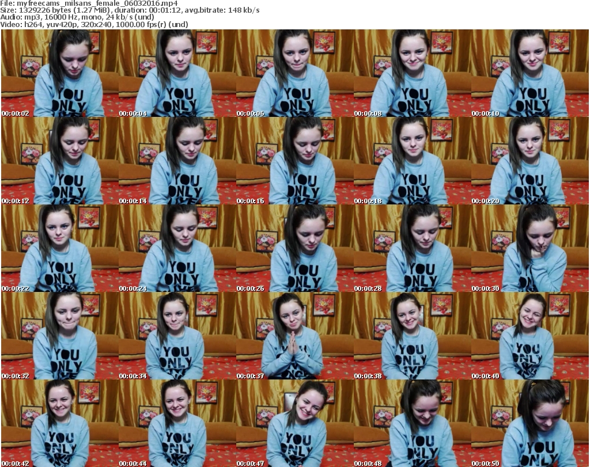Open the last thumbnail at 00:00:50
The width and height of the screenshot is (590, 467).
(530, 423)
